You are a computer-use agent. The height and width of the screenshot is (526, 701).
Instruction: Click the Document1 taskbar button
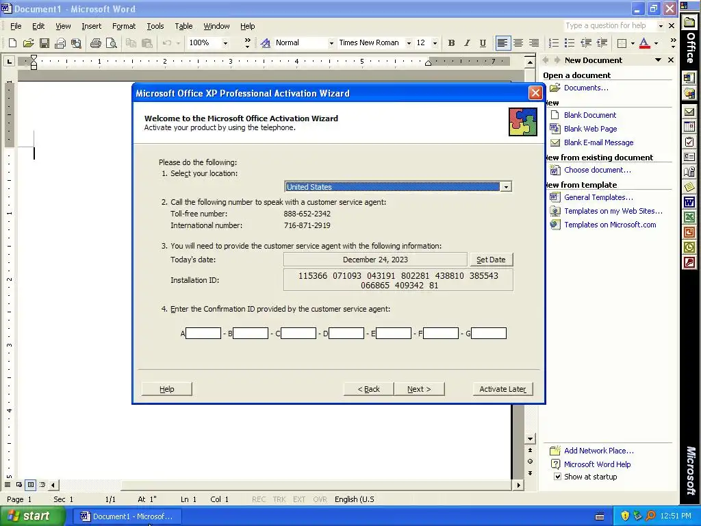[127, 516]
